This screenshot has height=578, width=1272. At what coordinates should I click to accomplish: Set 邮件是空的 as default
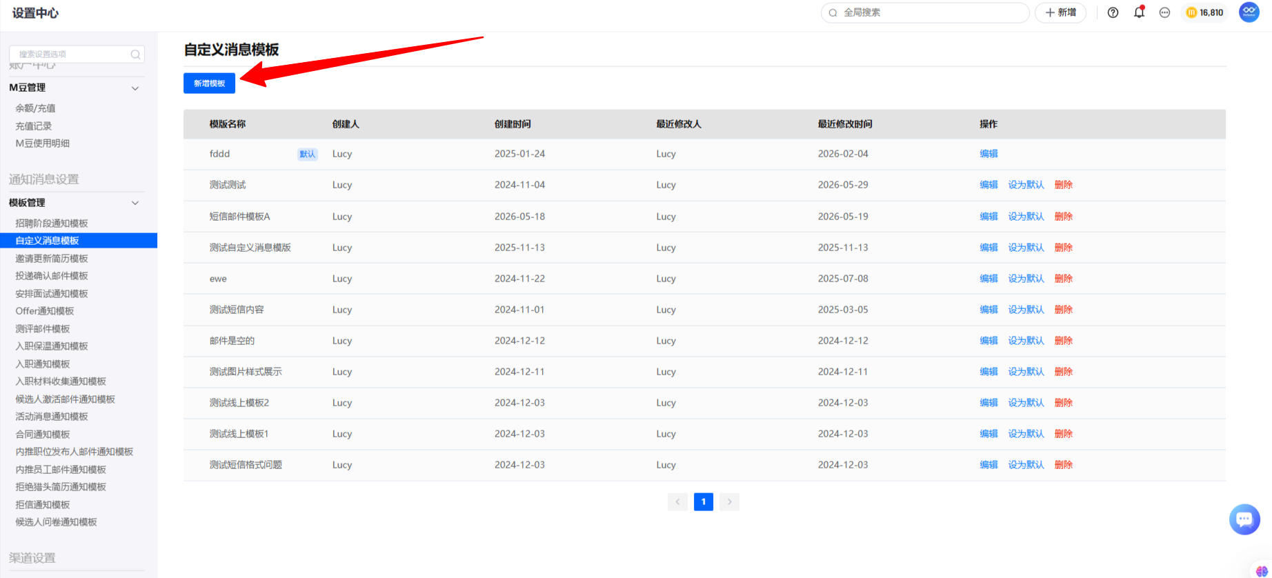pos(1026,341)
